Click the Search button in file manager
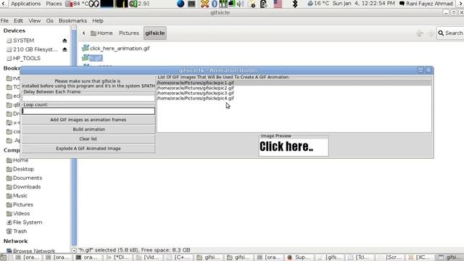 tap(450, 33)
